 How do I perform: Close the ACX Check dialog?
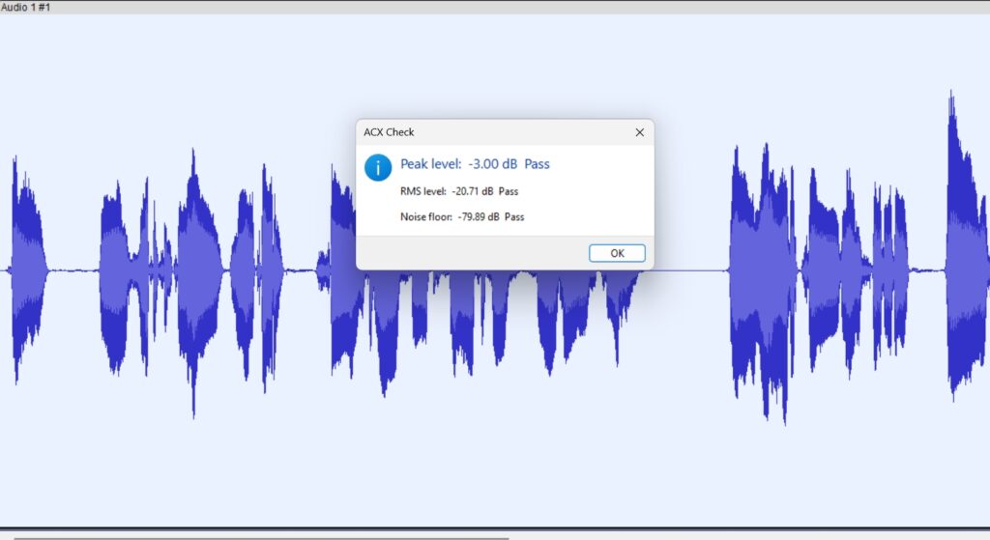[x=640, y=132]
